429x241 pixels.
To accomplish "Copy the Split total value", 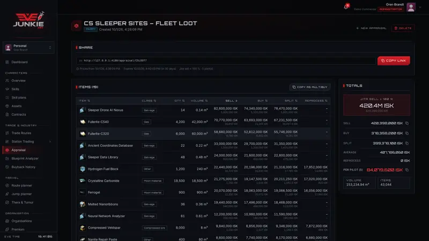I will [407, 143].
